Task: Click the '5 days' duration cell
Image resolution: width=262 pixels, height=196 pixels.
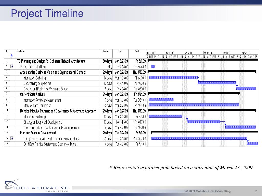Action: tap(108, 89)
